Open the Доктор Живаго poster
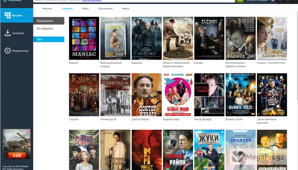Viewport: 298px width, 170px height. (x=147, y=95)
